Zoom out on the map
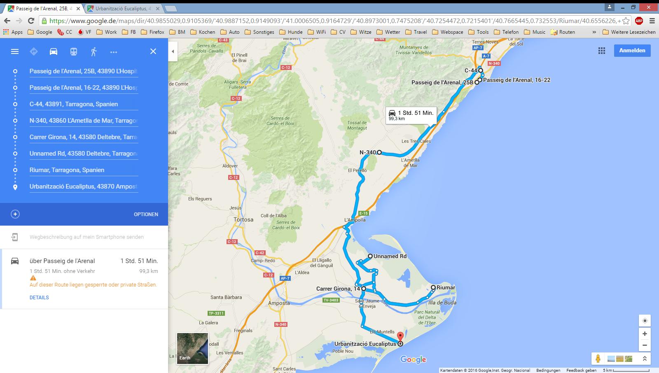 [x=645, y=345]
